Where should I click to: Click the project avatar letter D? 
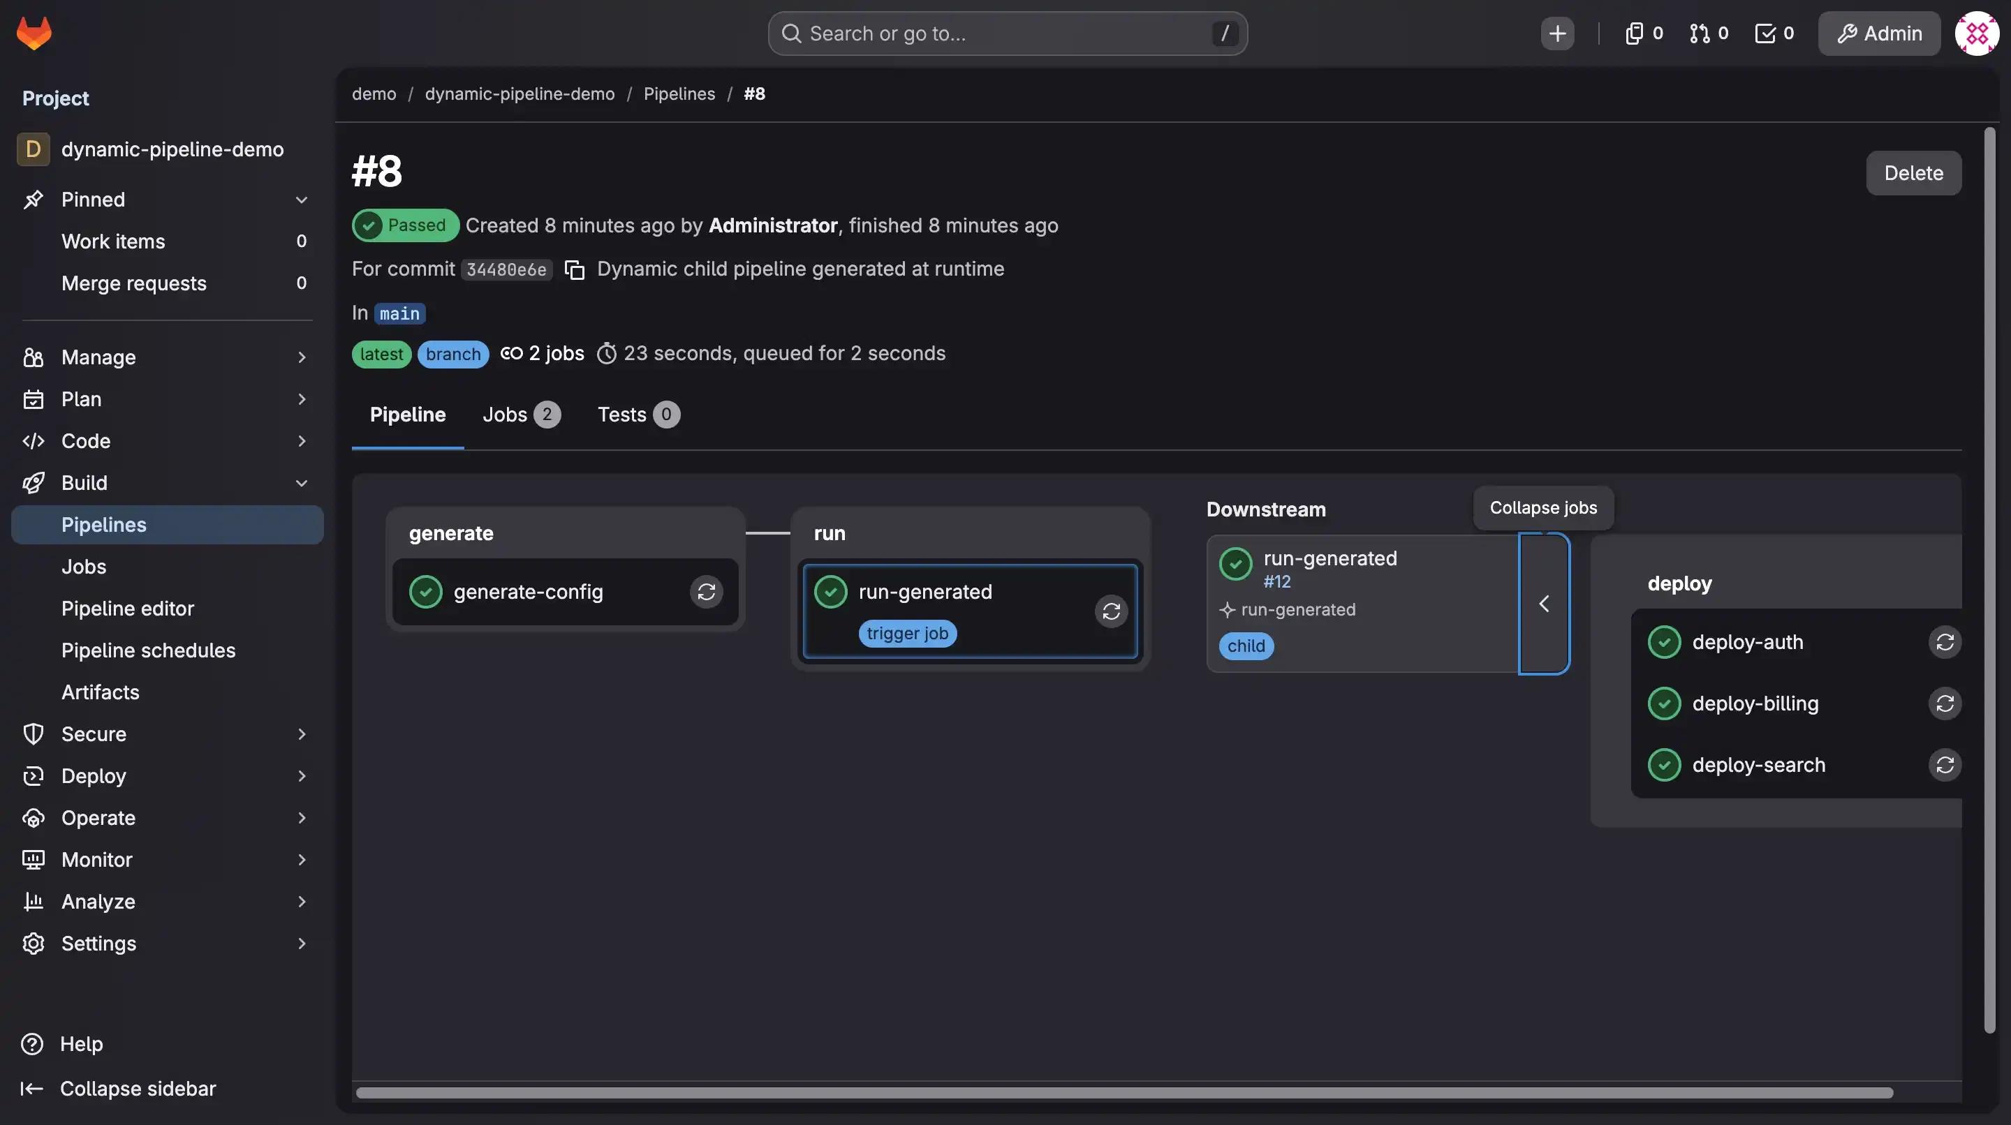pos(34,149)
